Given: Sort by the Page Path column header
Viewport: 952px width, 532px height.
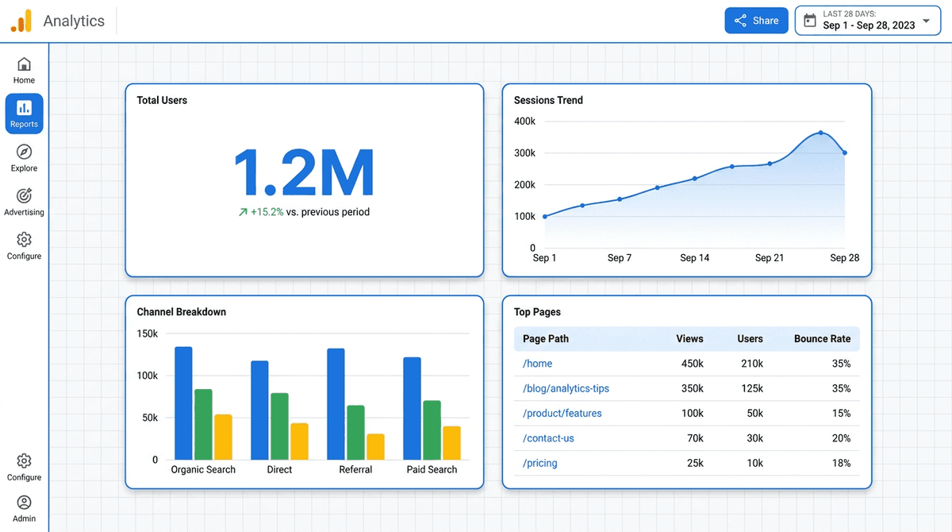Looking at the screenshot, I should pyautogui.click(x=546, y=338).
